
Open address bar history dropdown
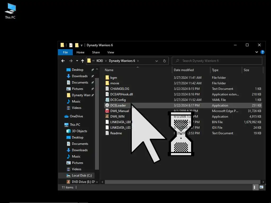tap(157, 61)
